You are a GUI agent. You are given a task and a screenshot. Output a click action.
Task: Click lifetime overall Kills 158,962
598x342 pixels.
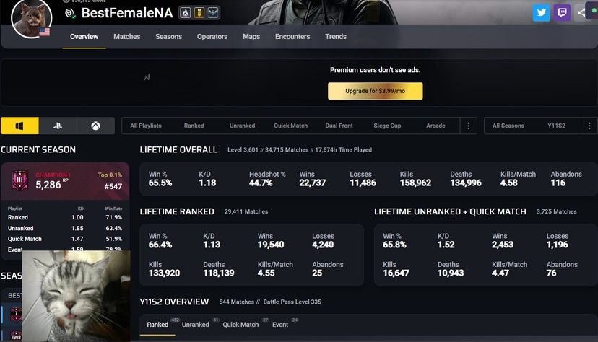pos(415,179)
